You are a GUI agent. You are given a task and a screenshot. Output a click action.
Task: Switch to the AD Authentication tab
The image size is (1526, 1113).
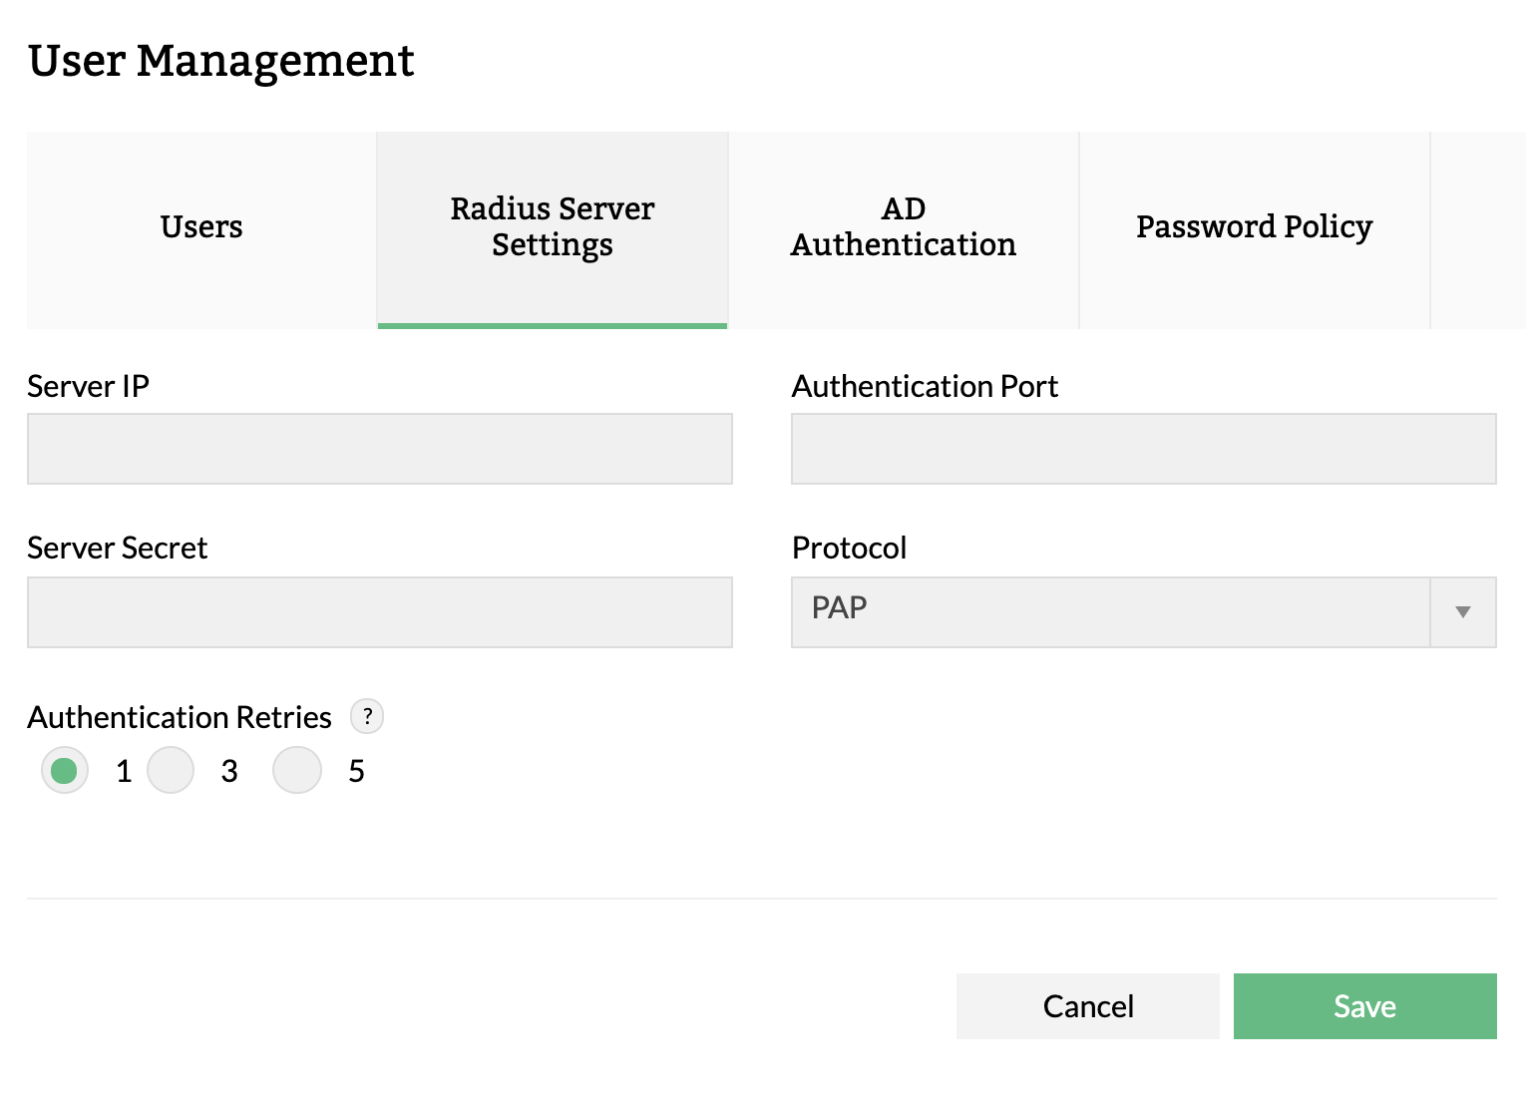click(x=903, y=227)
